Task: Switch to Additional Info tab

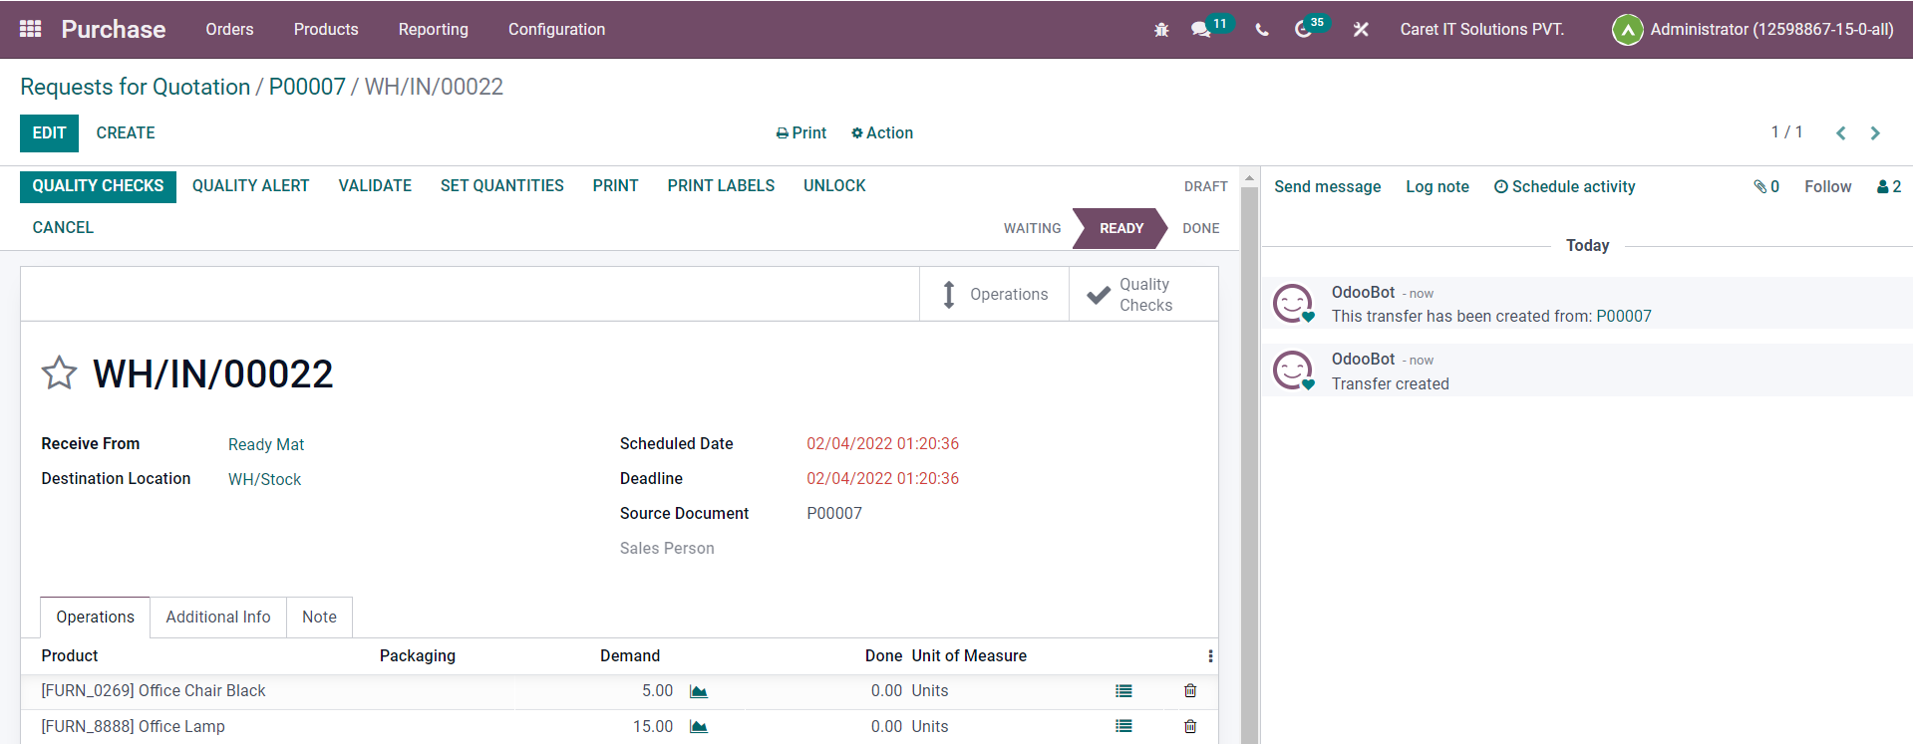Action: tap(218, 618)
